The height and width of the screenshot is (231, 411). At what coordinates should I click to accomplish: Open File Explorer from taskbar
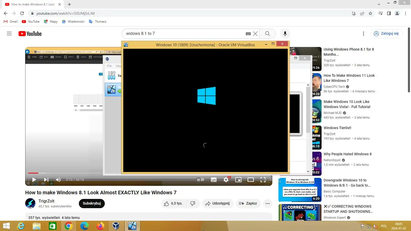tap(37, 226)
